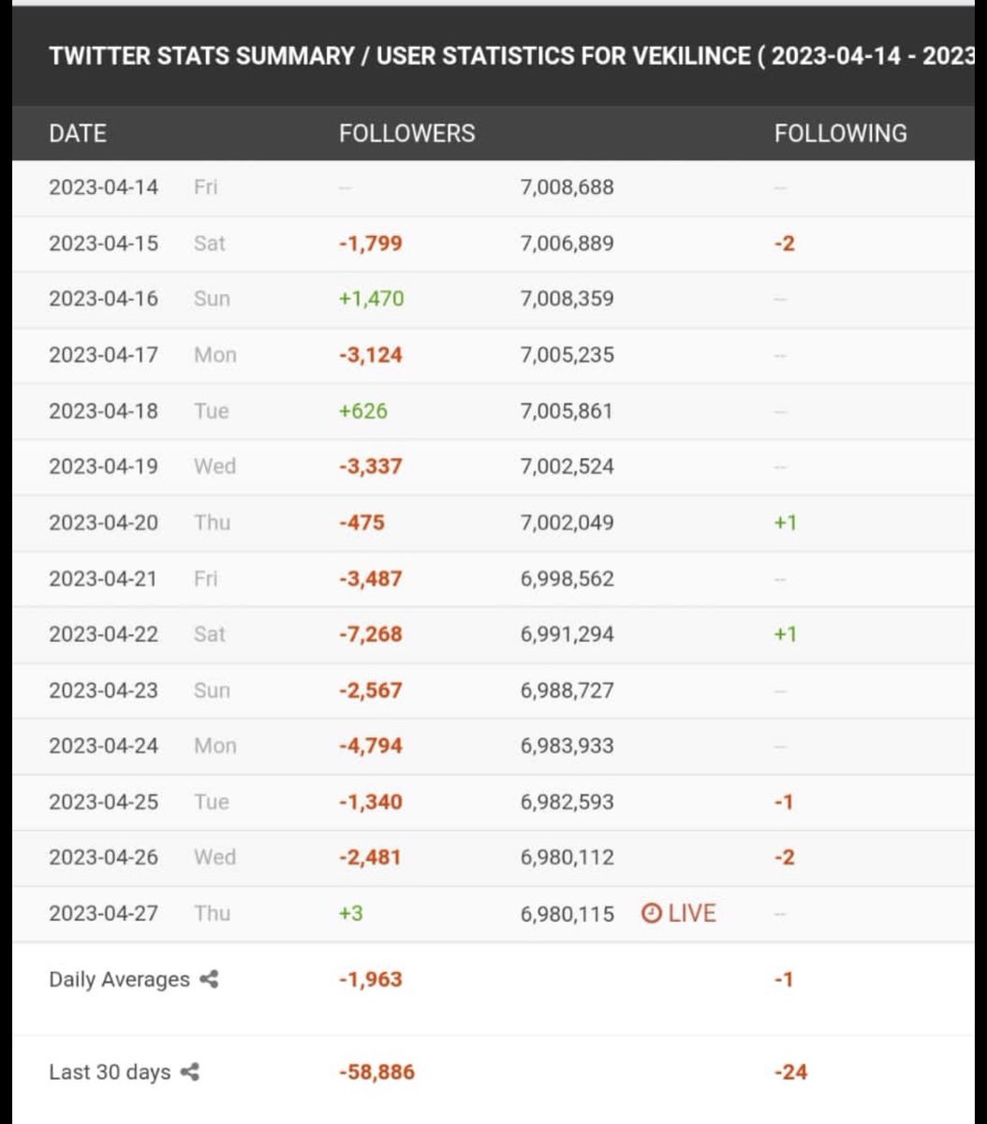This screenshot has height=1124, width=987.
Task: Click the LIVE clock icon
Action: (x=651, y=913)
